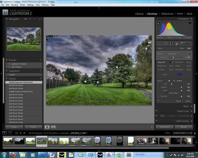Open the Effect Exposure dropdown

[173, 54]
